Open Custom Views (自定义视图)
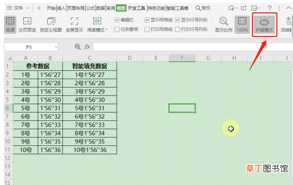The image size is (293, 185). 51,24
